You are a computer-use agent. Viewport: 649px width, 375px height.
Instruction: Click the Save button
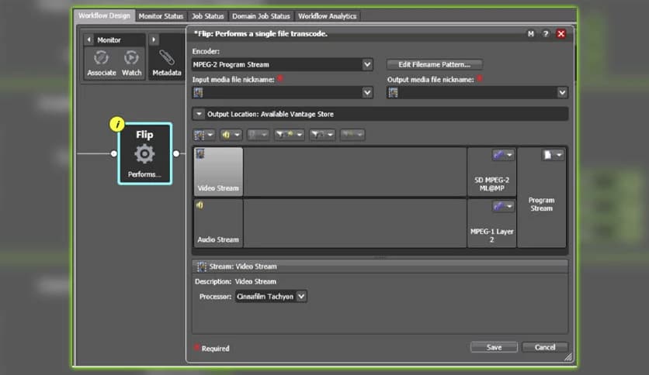click(x=494, y=347)
